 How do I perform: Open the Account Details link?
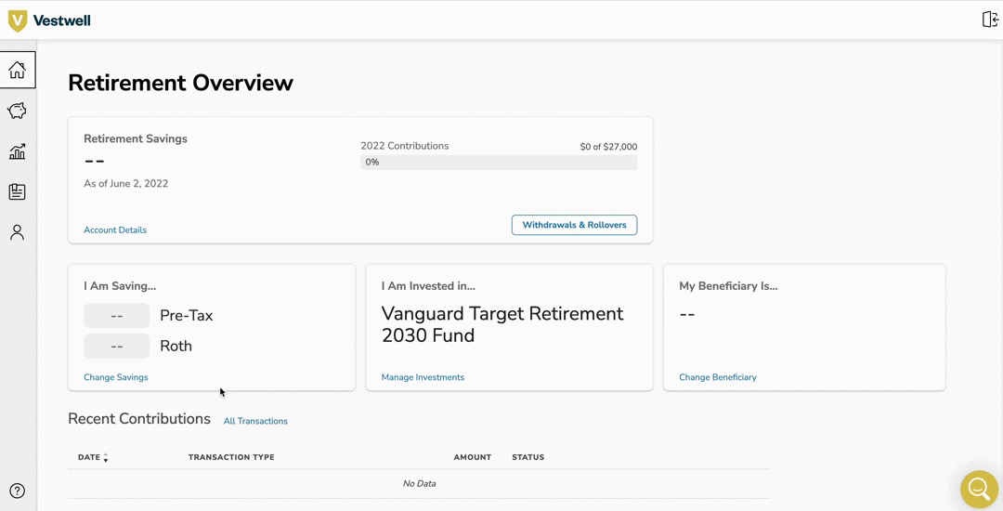coord(115,229)
